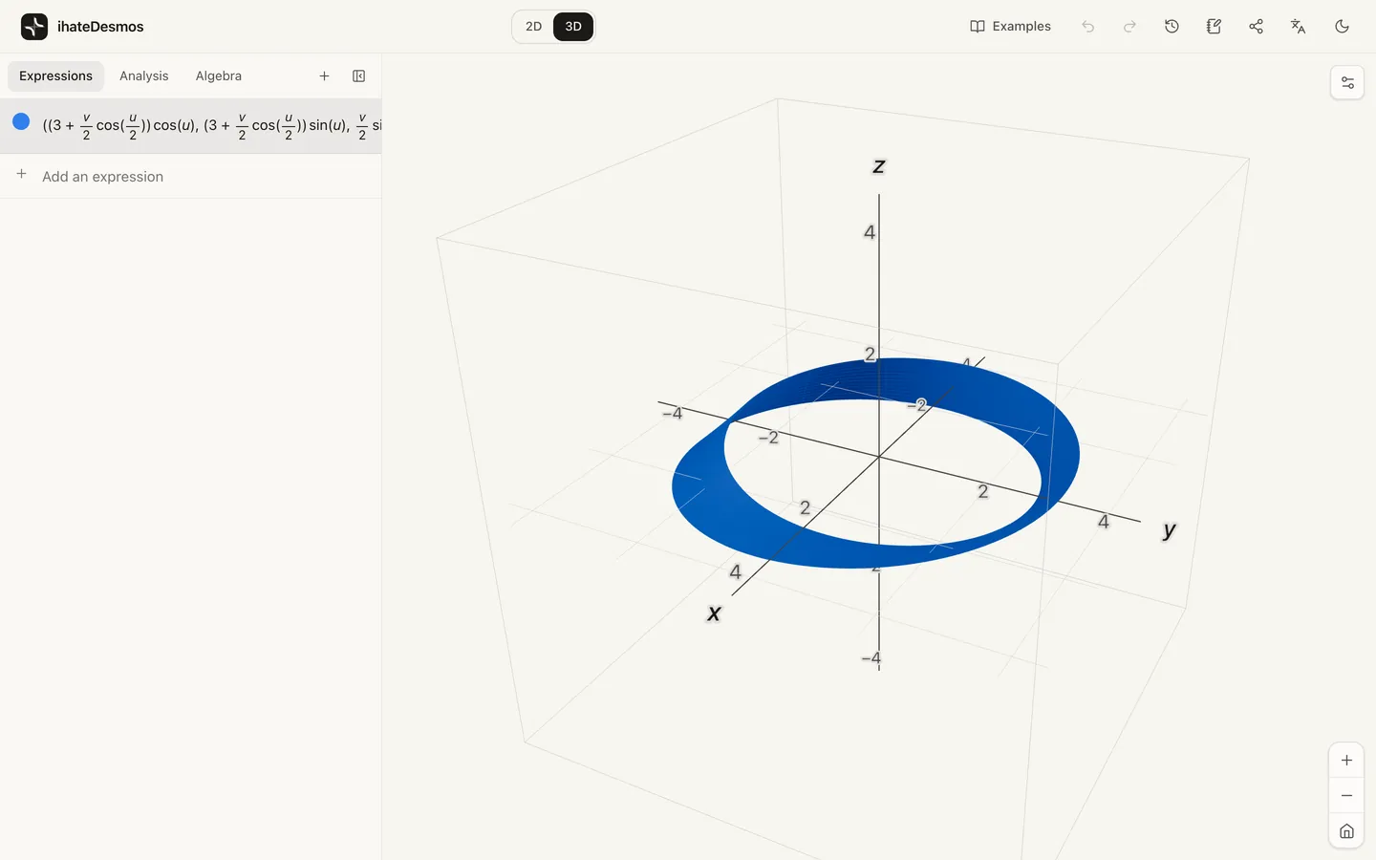
Task: Switch to 2D graph mode
Action: (533, 27)
